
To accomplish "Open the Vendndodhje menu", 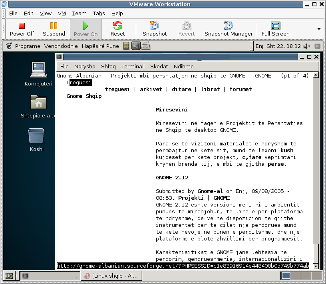I will [61, 46].
